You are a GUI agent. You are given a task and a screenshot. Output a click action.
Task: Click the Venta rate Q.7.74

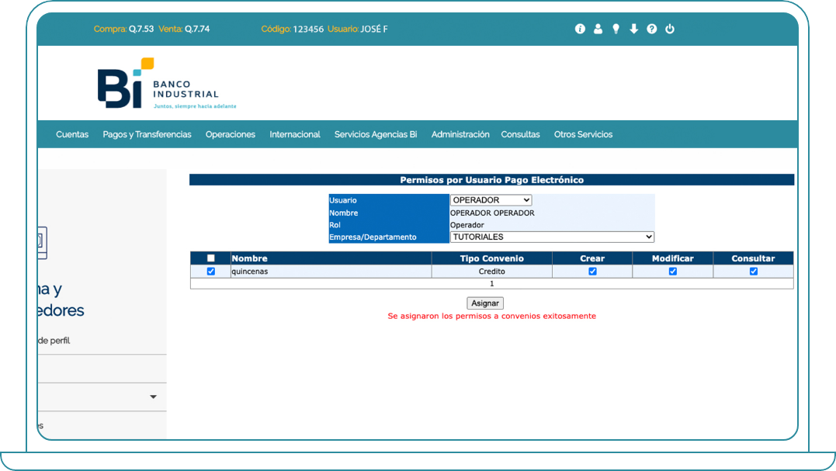pos(184,29)
